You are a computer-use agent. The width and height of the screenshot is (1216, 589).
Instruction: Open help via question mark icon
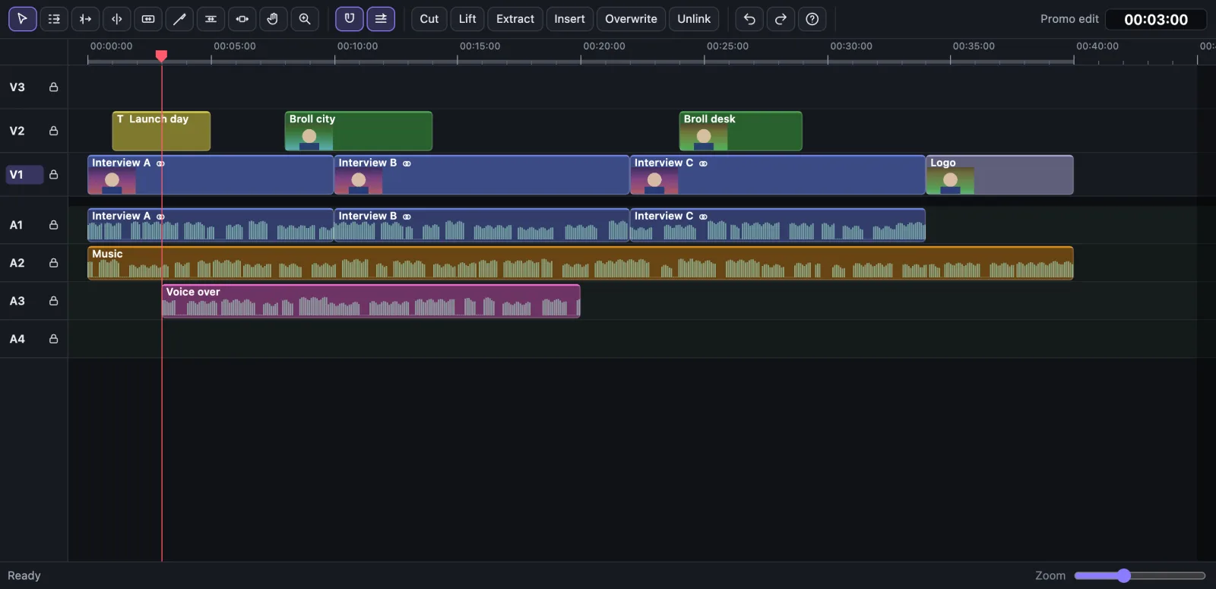(x=812, y=19)
